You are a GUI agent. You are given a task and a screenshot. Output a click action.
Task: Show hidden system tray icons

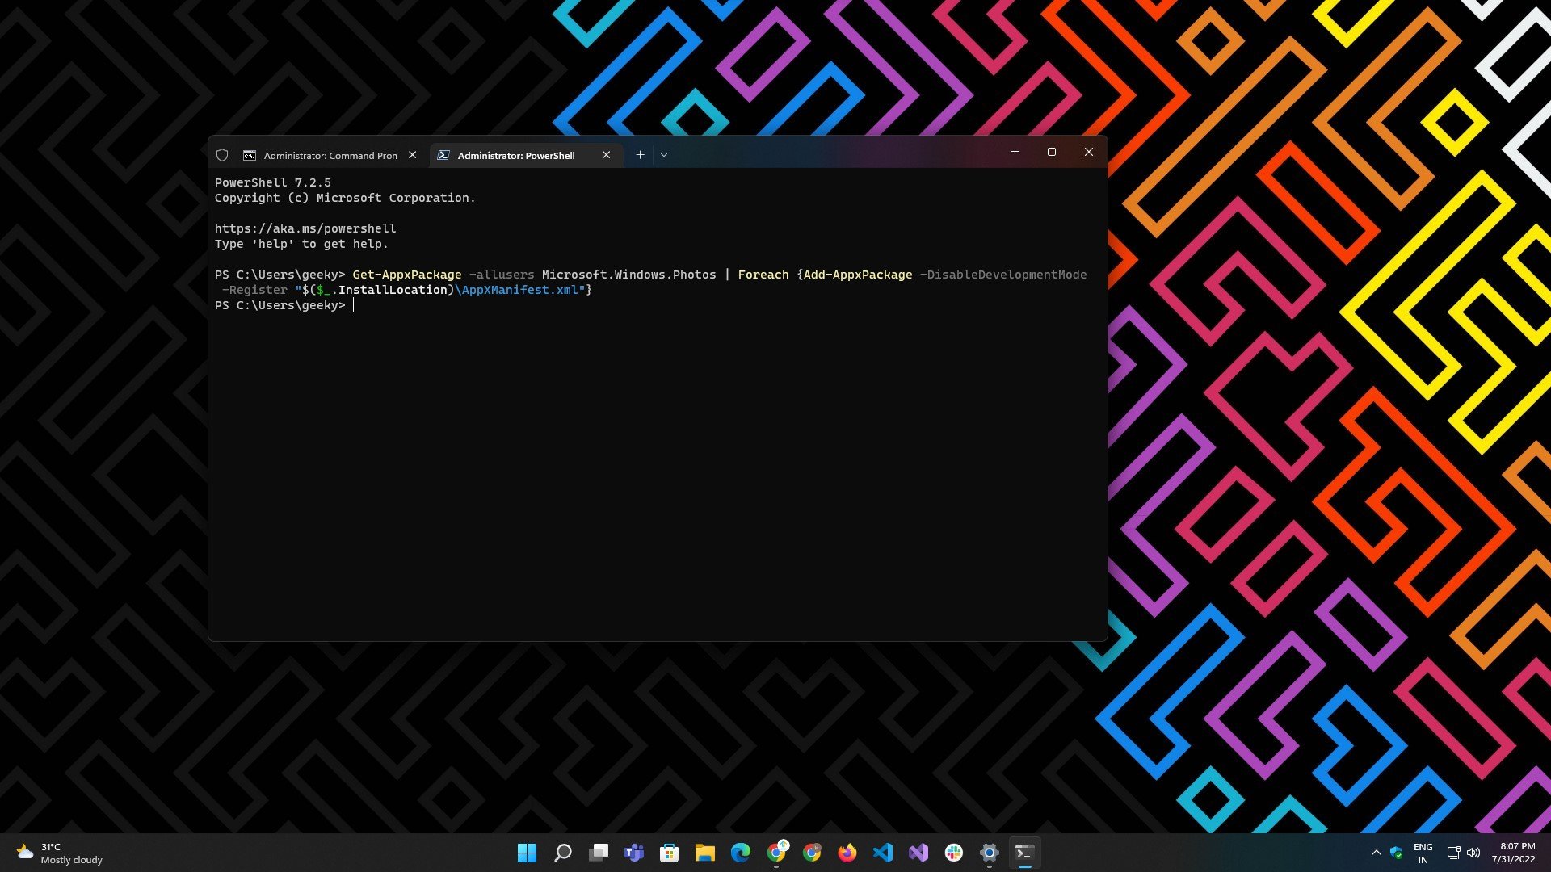click(x=1376, y=853)
